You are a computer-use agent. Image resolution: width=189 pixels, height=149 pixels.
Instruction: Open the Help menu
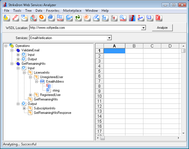[x=105, y=11]
